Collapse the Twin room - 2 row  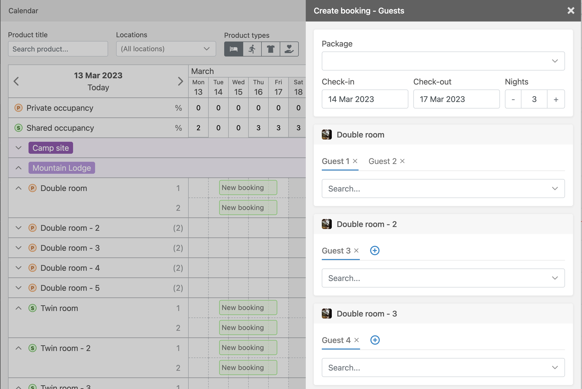tap(19, 348)
